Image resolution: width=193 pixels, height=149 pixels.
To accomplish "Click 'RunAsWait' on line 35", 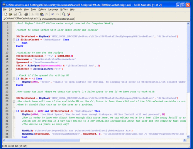I will coord(28,134).
